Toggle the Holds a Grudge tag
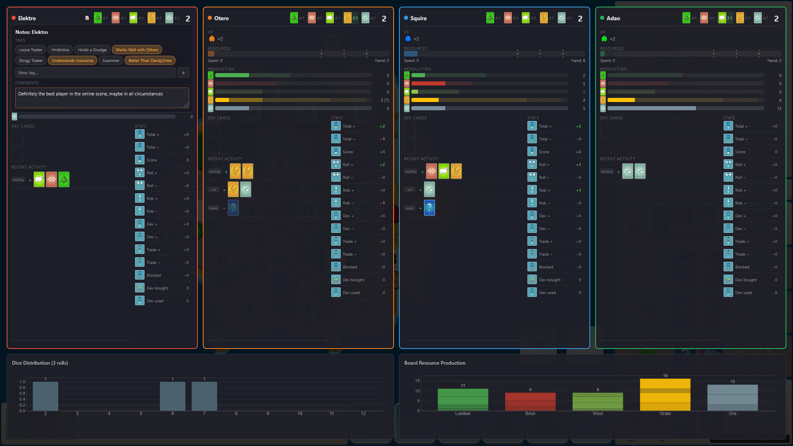The height and width of the screenshot is (446, 793). tap(93, 50)
